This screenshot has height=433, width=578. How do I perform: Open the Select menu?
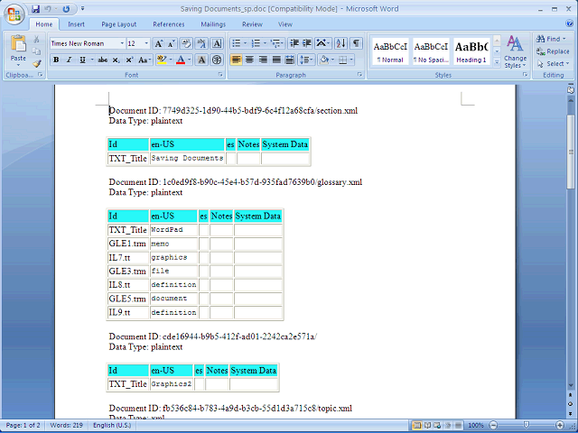tap(553, 64)
